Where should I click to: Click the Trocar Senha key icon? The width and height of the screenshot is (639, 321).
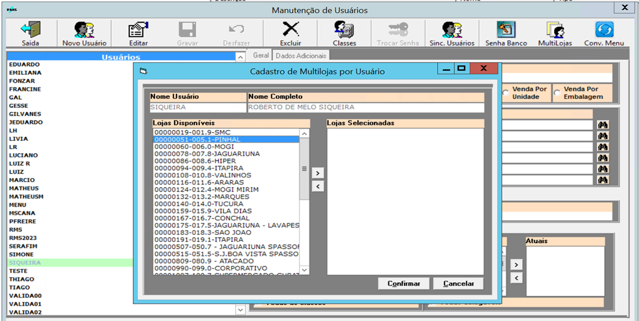398,30
